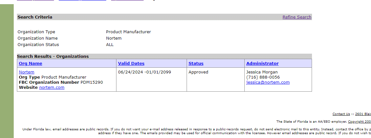Email jessica@nortem.com via the link

(x=268, y=82)
